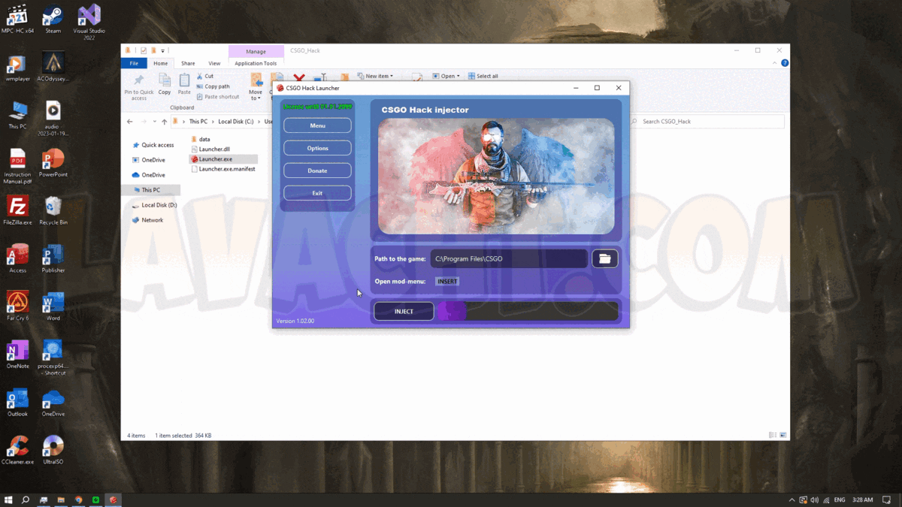Select the audio 2023-01-19 file on desktop
Viewport: 902px width, 507px height.
(53, 119)
